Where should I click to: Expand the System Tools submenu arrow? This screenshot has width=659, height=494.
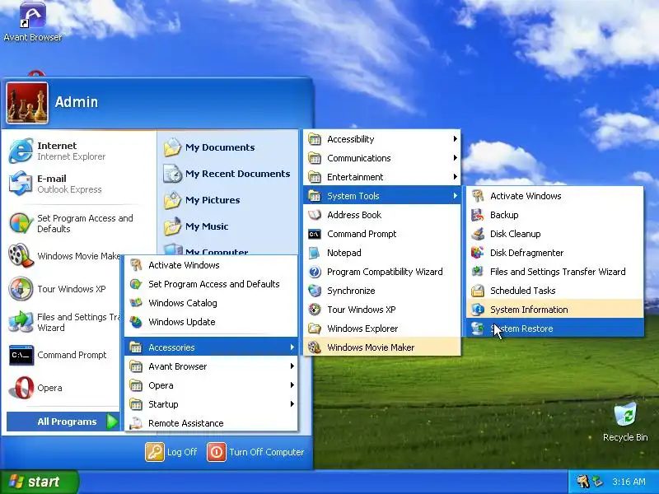(x=455, y=196)
